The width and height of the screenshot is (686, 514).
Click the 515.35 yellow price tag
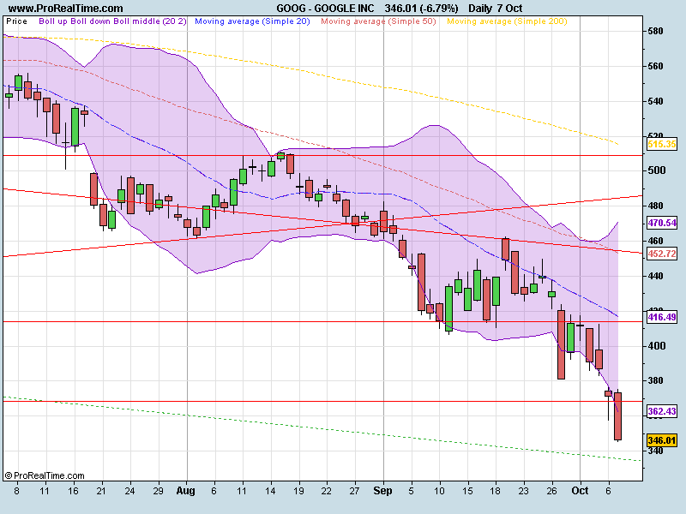662,144
